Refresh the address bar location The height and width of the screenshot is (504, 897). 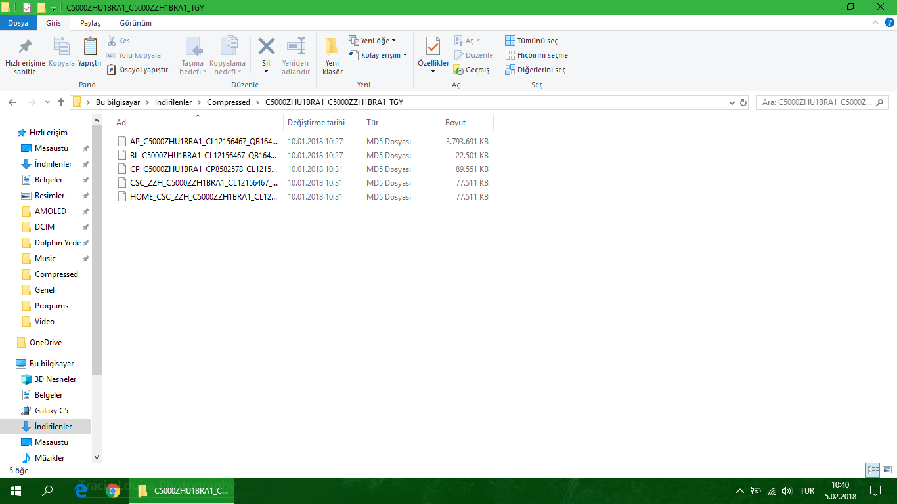point(743,102)
